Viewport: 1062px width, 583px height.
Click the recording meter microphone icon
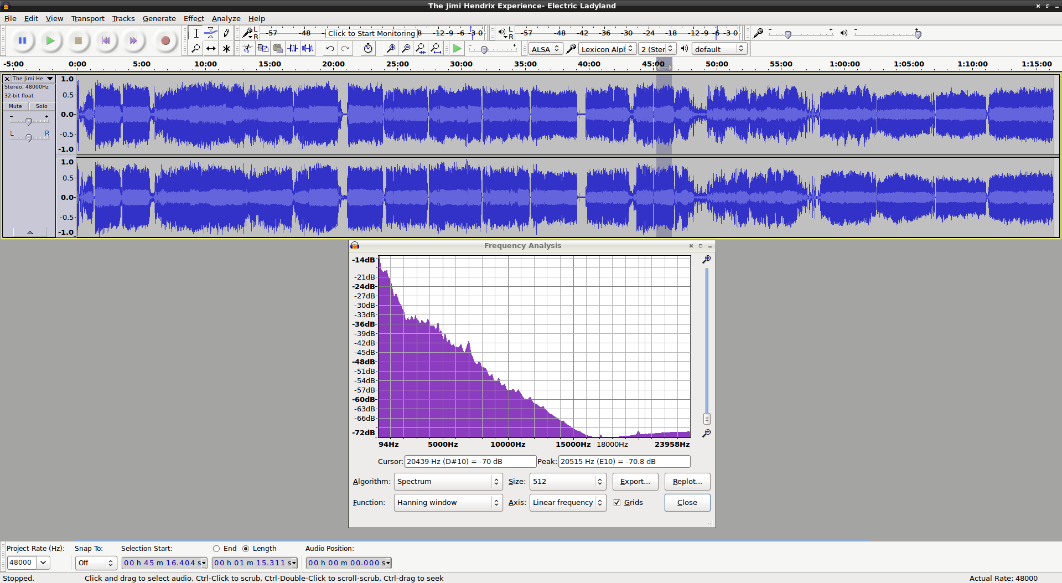click(247, 33)
